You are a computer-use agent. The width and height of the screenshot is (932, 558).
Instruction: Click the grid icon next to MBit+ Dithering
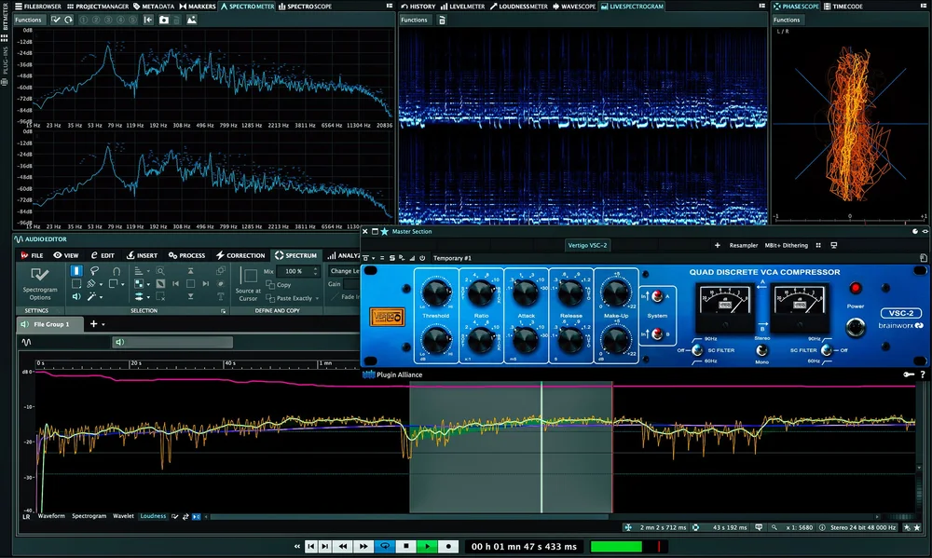pyautogui.click(x=818, y=245)
